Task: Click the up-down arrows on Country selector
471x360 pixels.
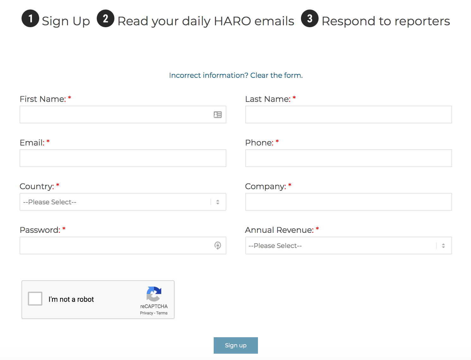Action: [218, 202]
